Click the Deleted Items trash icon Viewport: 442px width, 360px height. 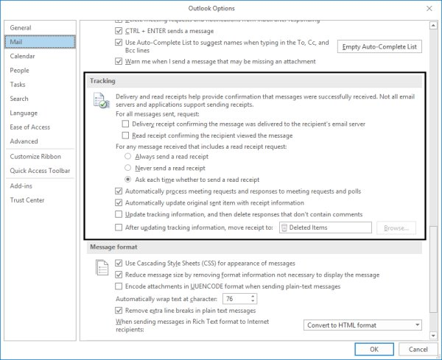(x=284, y=227)
